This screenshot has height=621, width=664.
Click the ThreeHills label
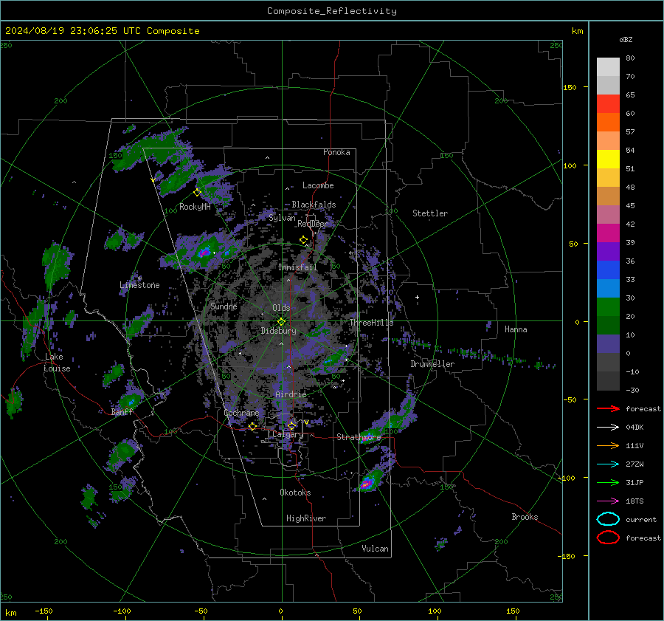pyautogui.click(x=371, y=323)
